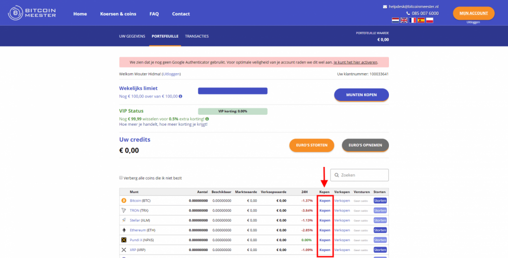This screenshot has height=258, width=508.
Task: Click Storten button for Ethereum
Action: point(380,230)
